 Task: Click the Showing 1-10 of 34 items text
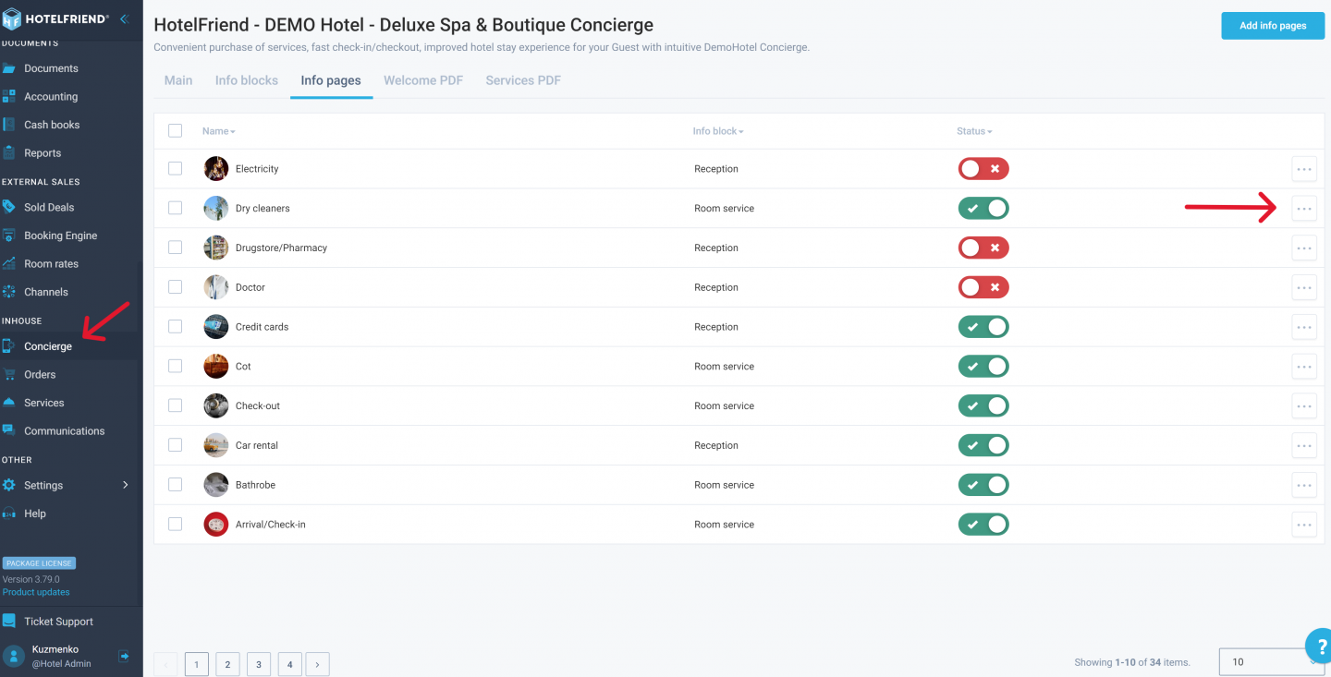pos(1132,662)
